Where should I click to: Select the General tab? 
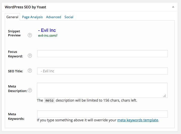point(12,17)
